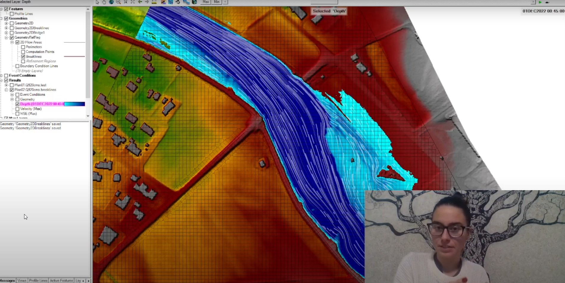Open the Active Features tab
Image resolution: width=565 pixels, height=283 pixels.
click(61, 280)
